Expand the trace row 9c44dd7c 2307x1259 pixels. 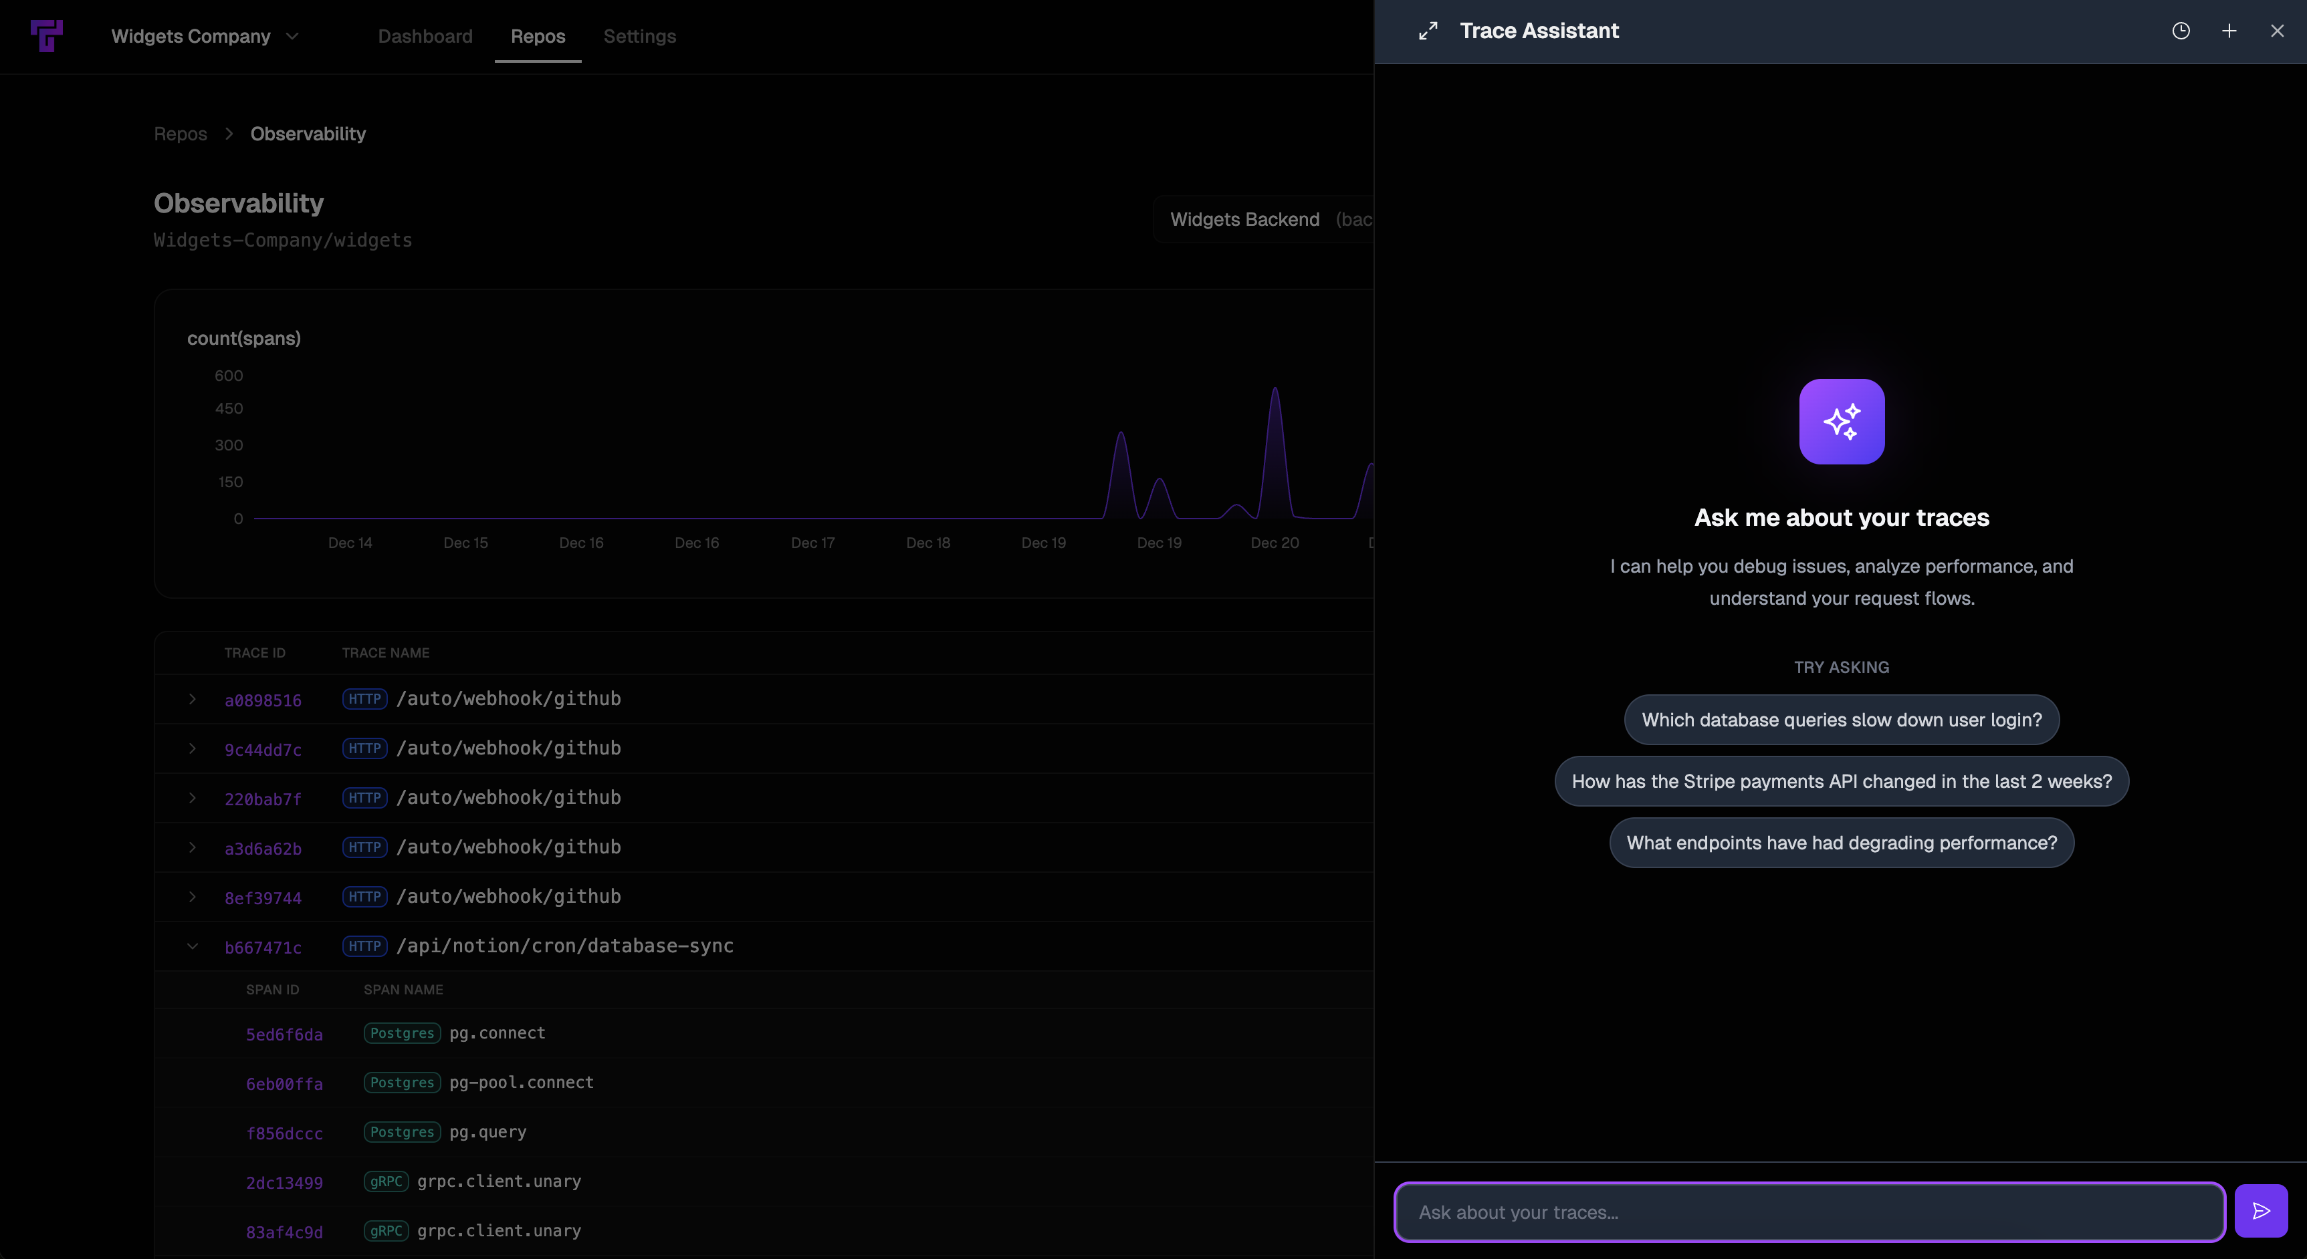point(193,749)
